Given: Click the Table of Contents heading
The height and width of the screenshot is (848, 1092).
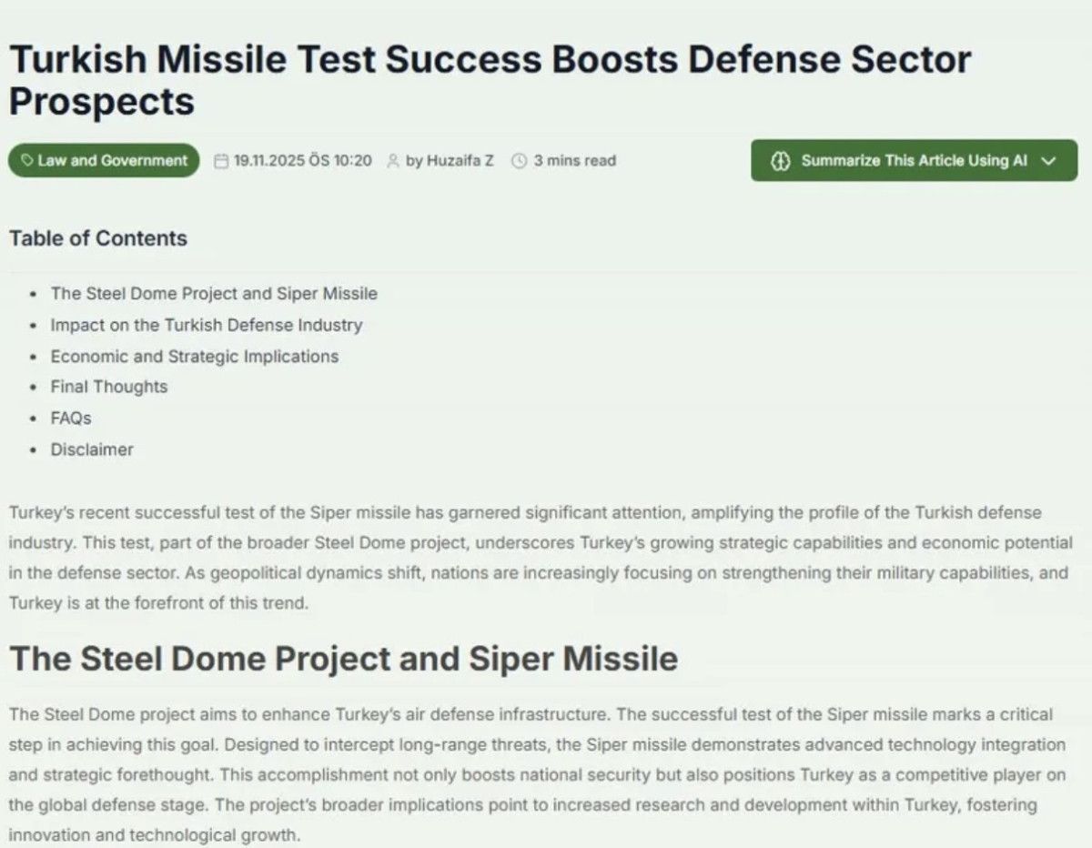Looking at the screenshot, I should tap(98, 238).
